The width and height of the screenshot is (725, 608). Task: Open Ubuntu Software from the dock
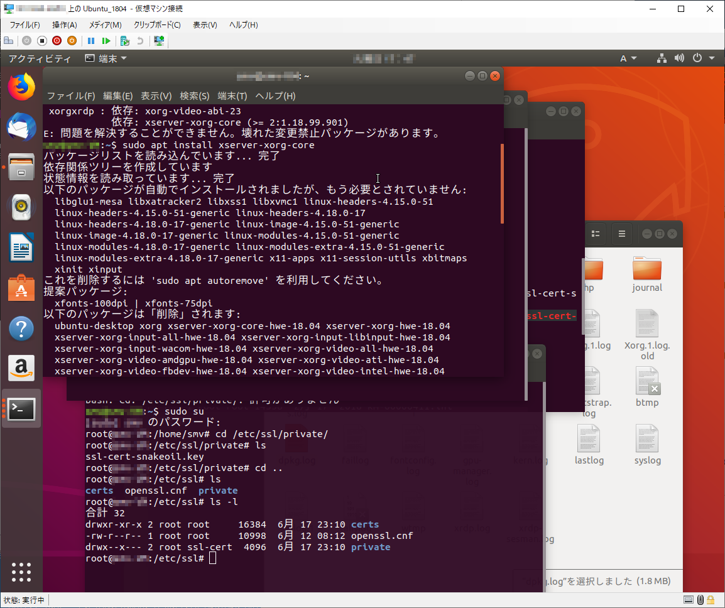click(21, 288)
